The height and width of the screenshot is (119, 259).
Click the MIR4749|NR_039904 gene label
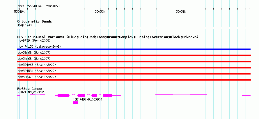click(87, 99)
